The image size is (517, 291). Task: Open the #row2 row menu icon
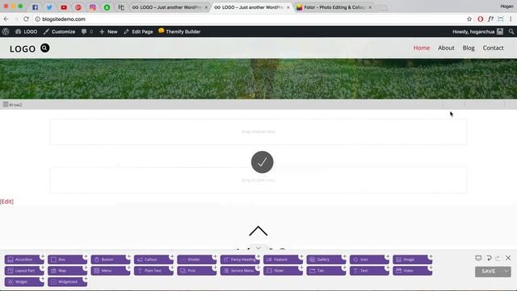pyautogui.click(x=6, y=104)
